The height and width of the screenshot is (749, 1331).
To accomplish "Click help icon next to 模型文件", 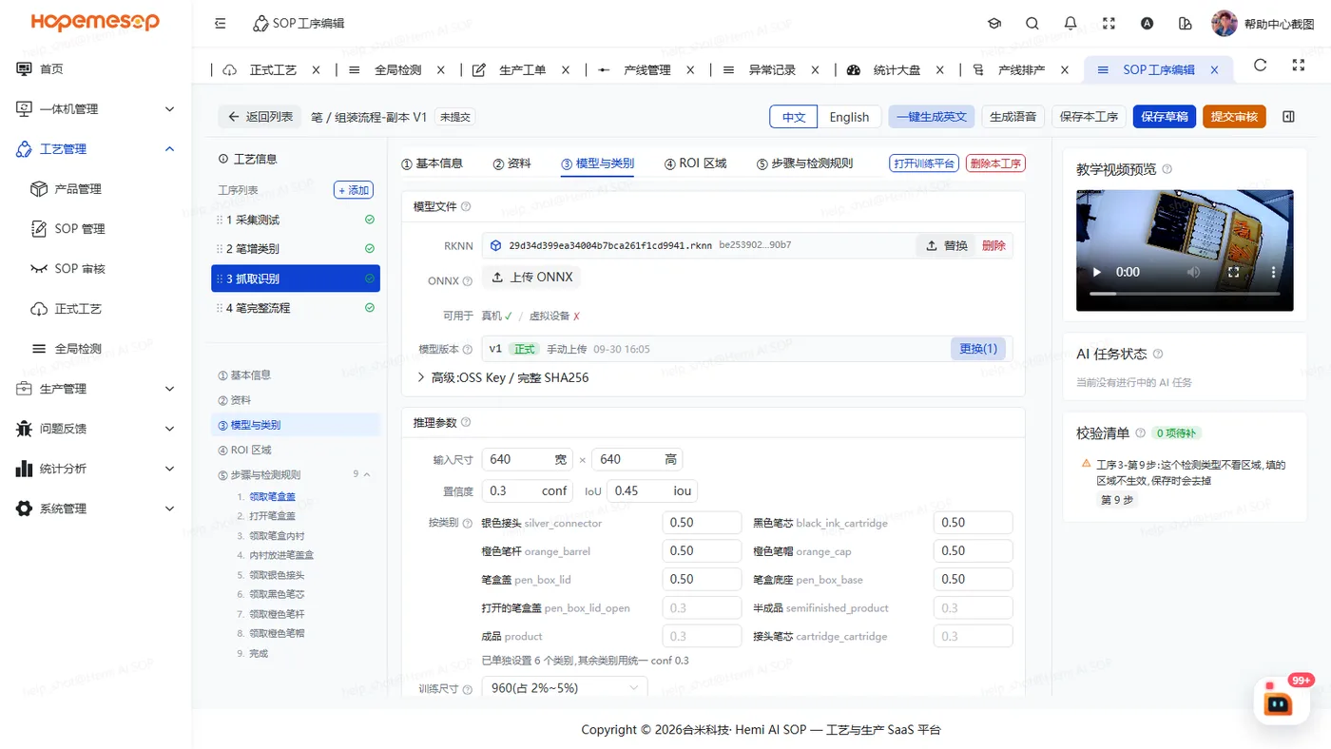I will point(466,206).
